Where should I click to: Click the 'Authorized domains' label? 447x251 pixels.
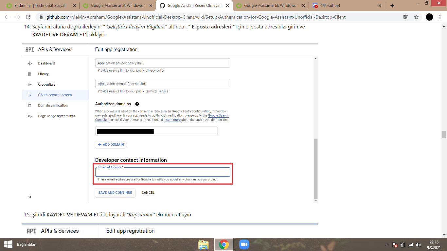tap(113, 104)
